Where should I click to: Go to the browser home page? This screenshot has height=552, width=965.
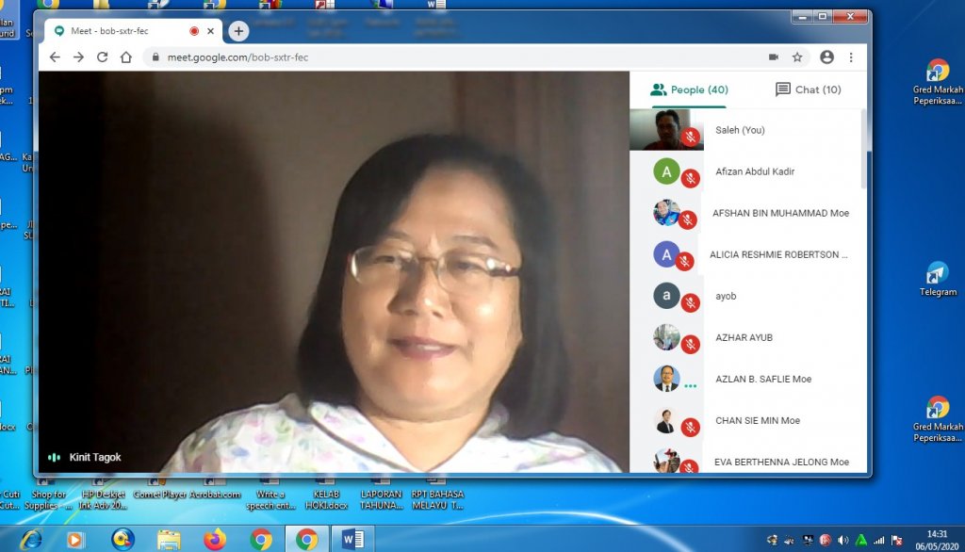tap(126, 57)
